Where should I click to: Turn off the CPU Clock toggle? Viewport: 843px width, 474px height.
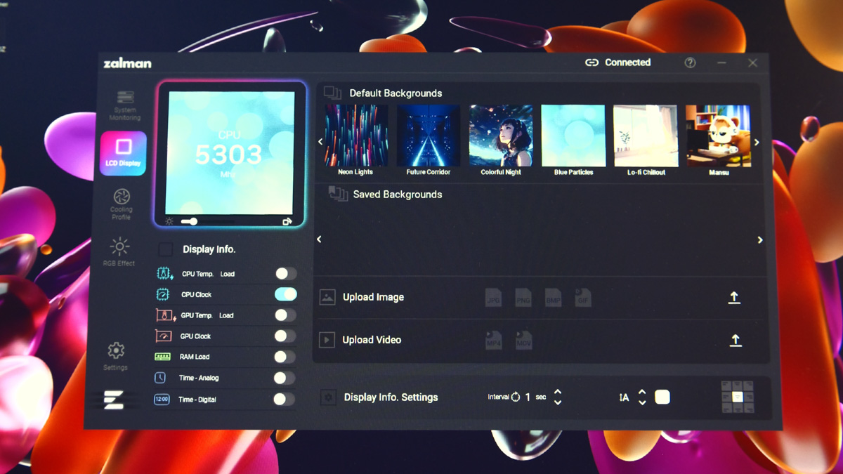point(285,294)
